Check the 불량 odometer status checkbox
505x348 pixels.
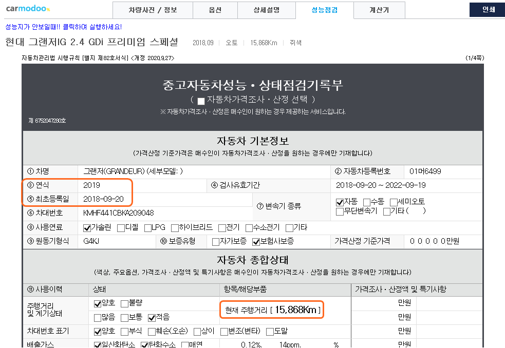[x=124, y=303]
